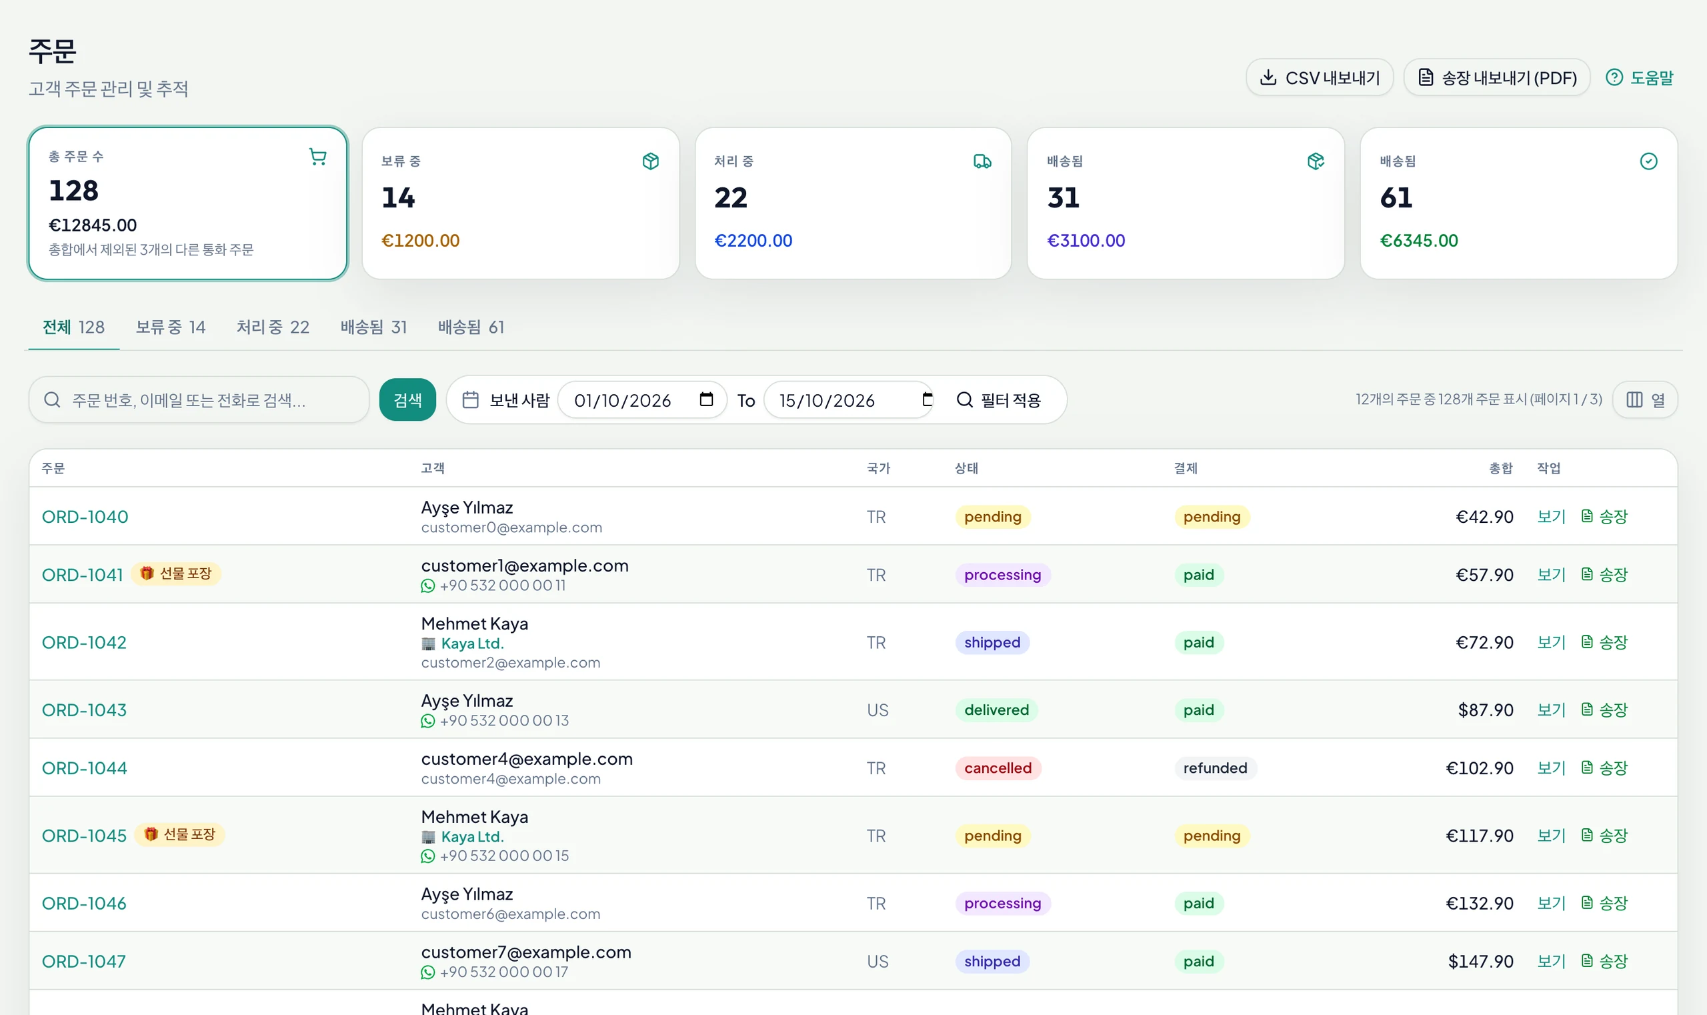Switch to the 처리 중 22 tab

click(273, 327)
